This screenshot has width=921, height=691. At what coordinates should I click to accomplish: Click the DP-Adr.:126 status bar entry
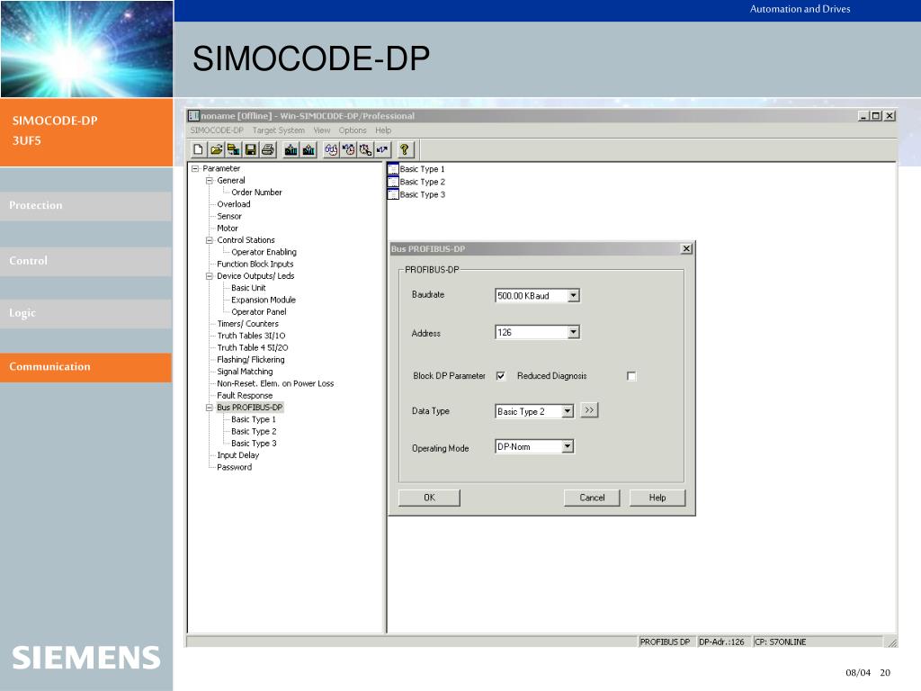pos(722,642)
